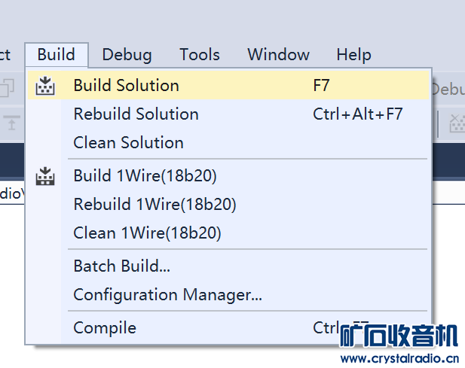Select Build Solution menu entry
The width and height of the screenshot is (465, 368).
127,86
